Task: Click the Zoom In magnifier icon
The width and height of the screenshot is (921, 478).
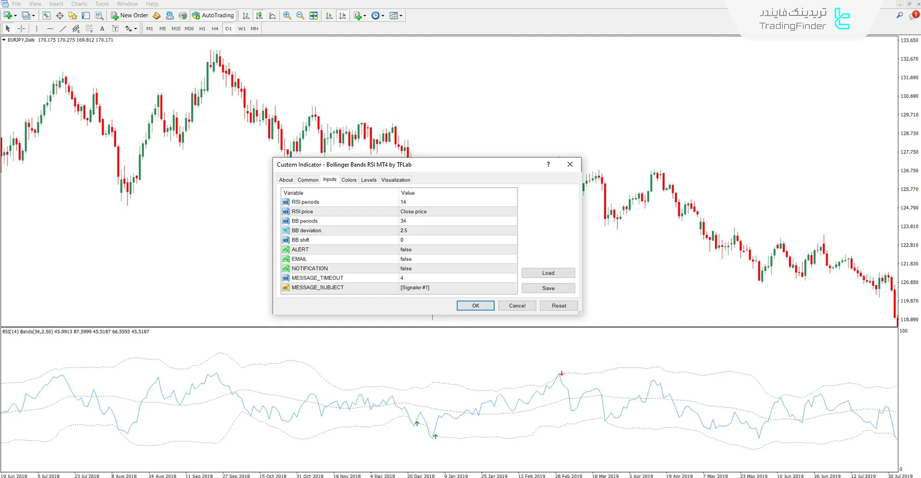Action: click(x=287, y=16)
